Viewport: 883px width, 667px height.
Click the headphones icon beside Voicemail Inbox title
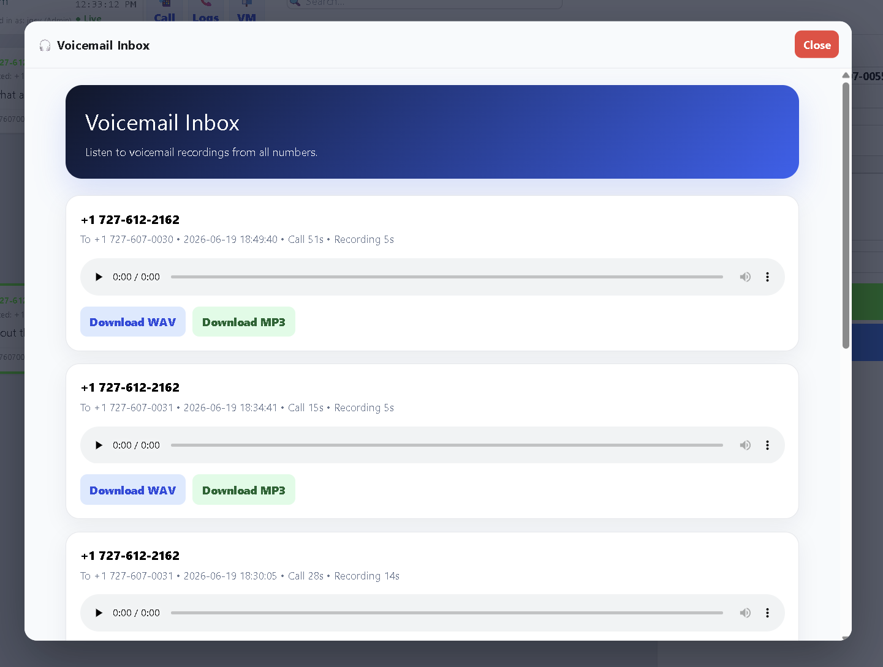[x=45, y=45]
